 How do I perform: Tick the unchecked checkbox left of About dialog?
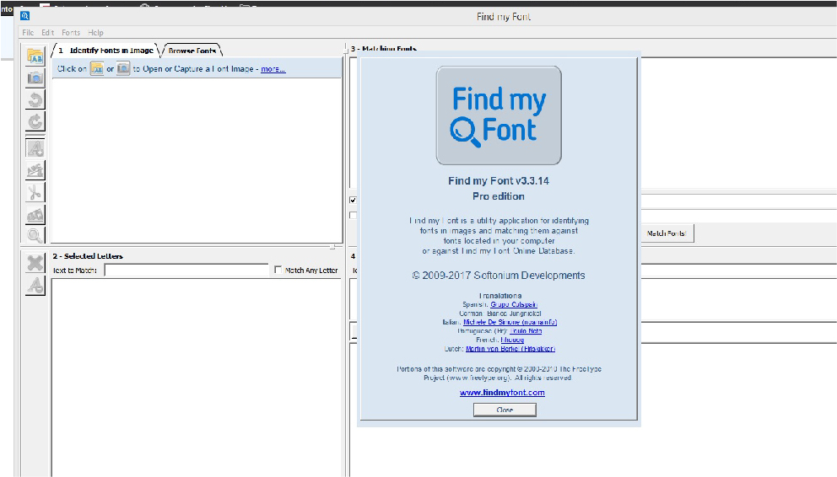pyautogui.click(x=353, y=215)
